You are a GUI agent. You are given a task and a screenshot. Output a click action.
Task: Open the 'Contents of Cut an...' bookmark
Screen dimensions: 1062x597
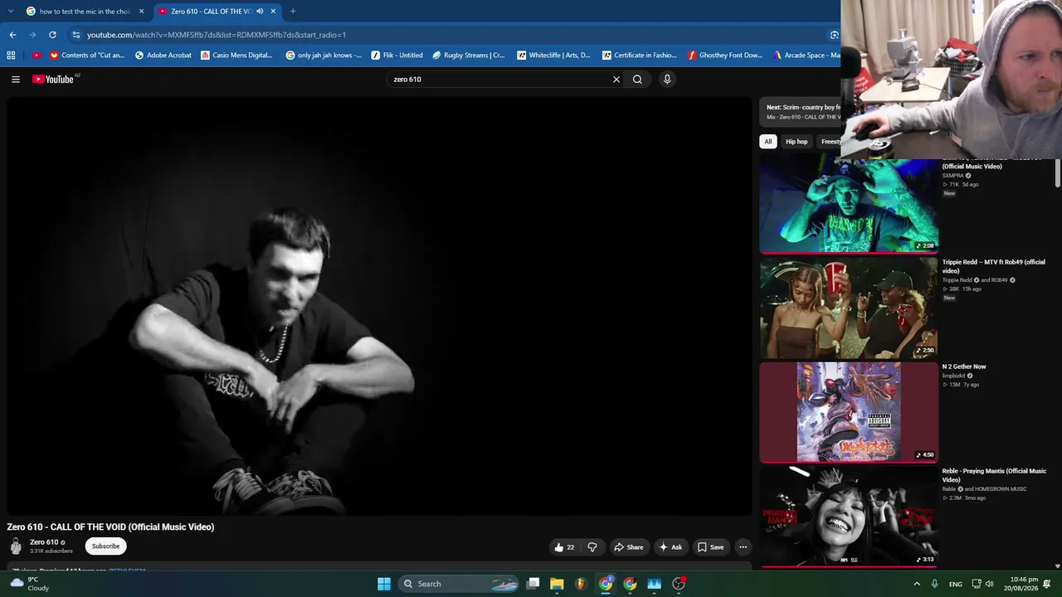tap(86, 56)
